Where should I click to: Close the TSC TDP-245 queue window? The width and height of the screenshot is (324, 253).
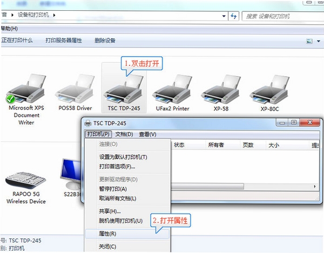pos(310,122)
